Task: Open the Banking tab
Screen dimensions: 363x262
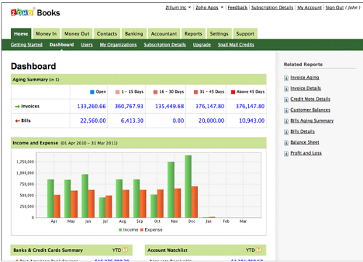Action: 134,33
